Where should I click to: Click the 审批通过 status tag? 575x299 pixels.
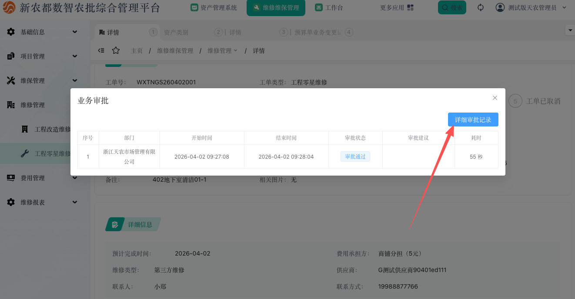tap(355, 156)
